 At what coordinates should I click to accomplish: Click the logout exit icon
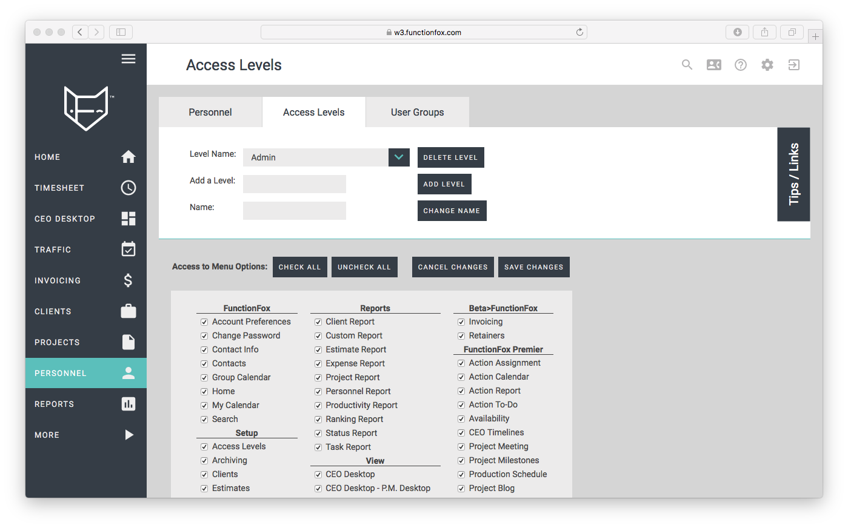[794, 65]
